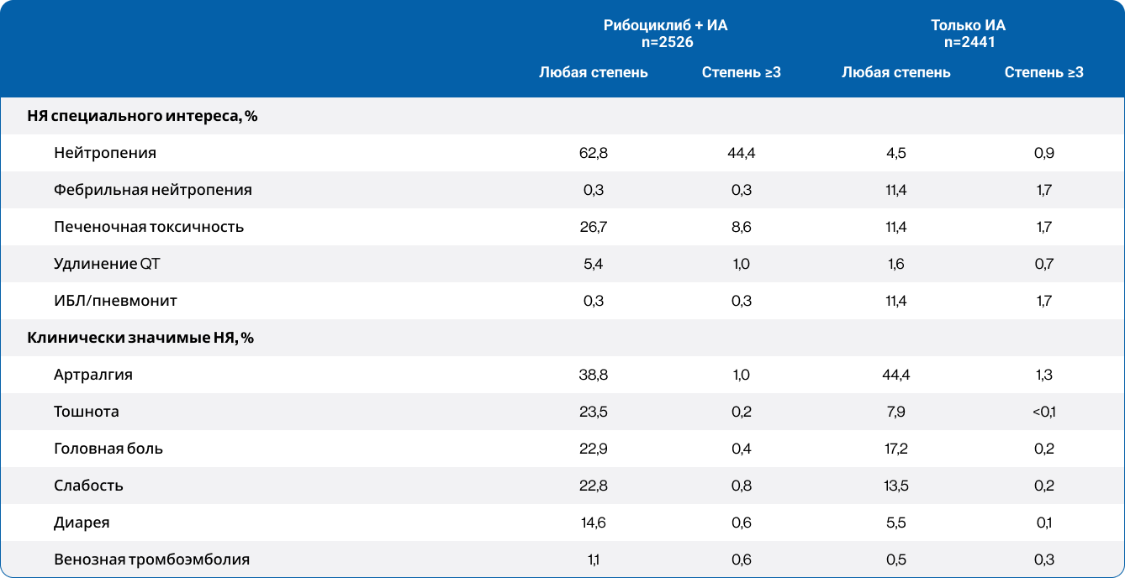The height and width of the screenshot is (578, 1125).
Task: Select the "НЯ специального интереса, %" section heading
Action: coord(142,116)
